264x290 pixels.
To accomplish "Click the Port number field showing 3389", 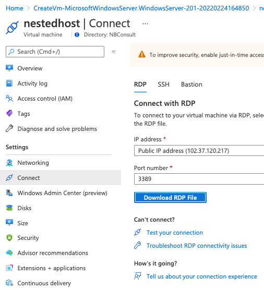I will (199, 179).
